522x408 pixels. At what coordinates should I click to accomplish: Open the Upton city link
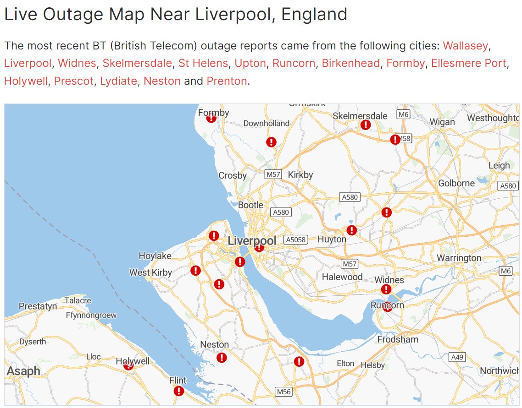pos(250,63)
